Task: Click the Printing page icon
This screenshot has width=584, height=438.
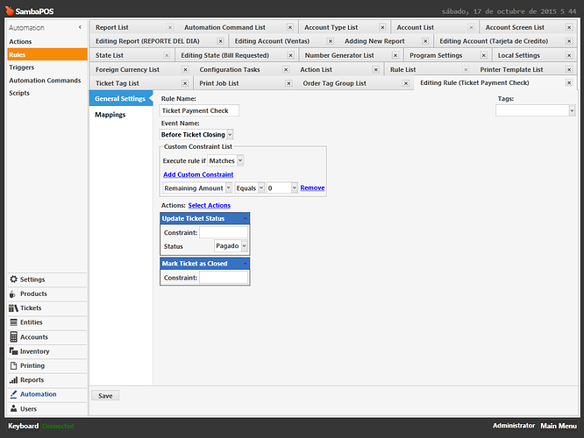Action: 13,365
